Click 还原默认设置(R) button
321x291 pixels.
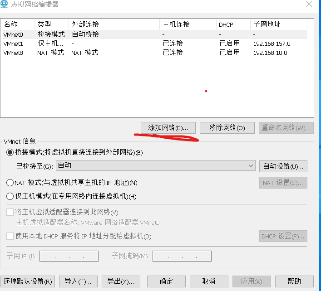(28, 281)
